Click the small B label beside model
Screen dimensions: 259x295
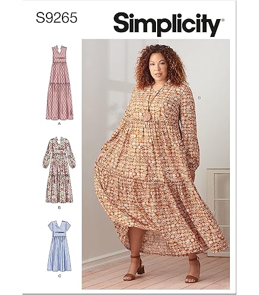pos(199,98)
